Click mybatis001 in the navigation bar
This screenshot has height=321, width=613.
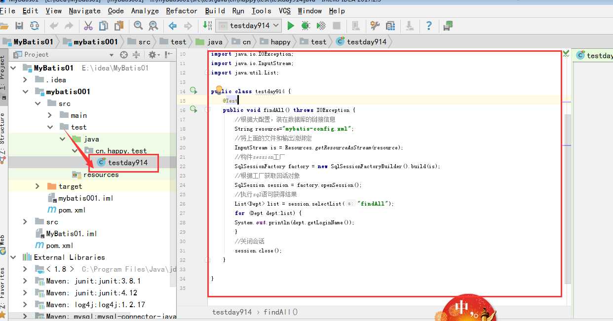click(91, 42)
